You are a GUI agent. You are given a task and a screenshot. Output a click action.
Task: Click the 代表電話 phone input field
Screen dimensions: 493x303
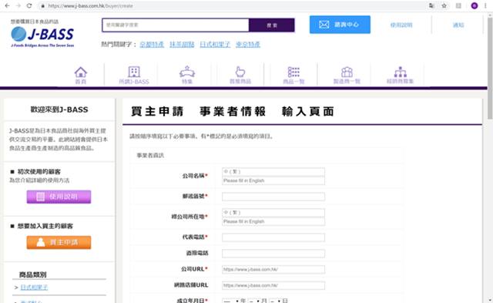(273, 237)
